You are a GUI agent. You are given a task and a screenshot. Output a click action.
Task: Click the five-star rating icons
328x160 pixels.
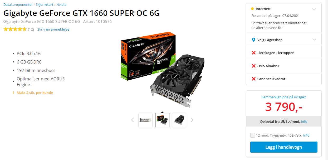(x=15, y=29)
